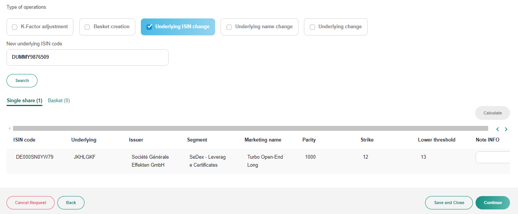Click the New underlying ISIN code field
Image resolution: width=518 pixels, height=214 pixels.
88,57
